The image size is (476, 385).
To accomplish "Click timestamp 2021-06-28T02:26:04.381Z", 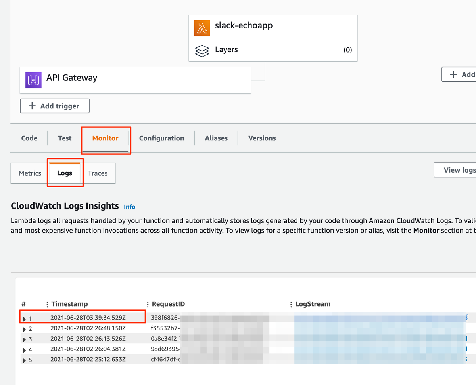I will 88,349.
